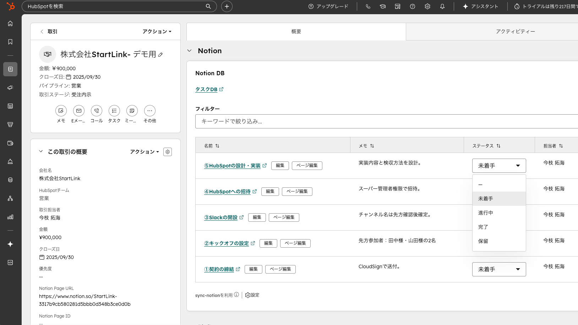Open the create new plus button

tap(227, 6)
